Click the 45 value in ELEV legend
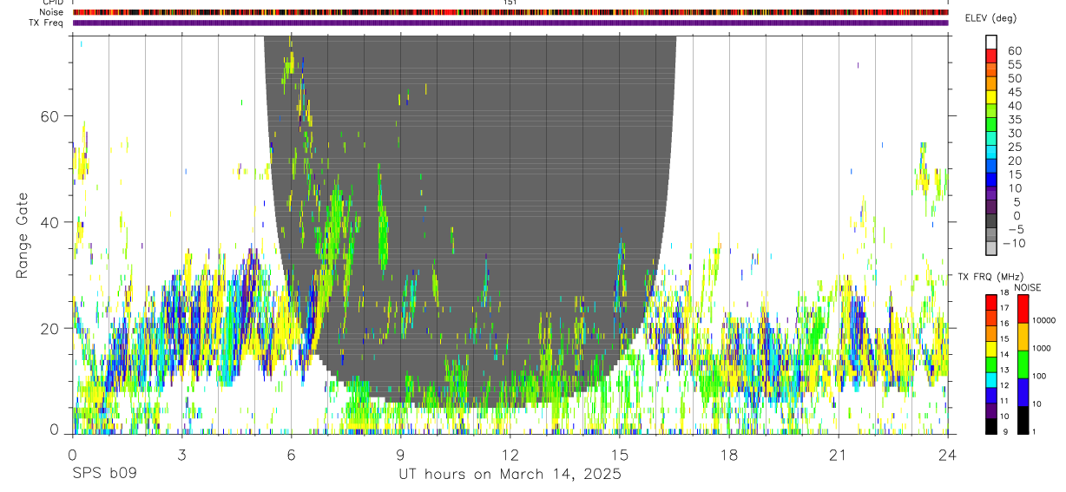 click(1014, 92)
